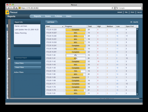Select host row 172.20.10.241
This screenshot has width=148, height=112.
coord(91,46)
